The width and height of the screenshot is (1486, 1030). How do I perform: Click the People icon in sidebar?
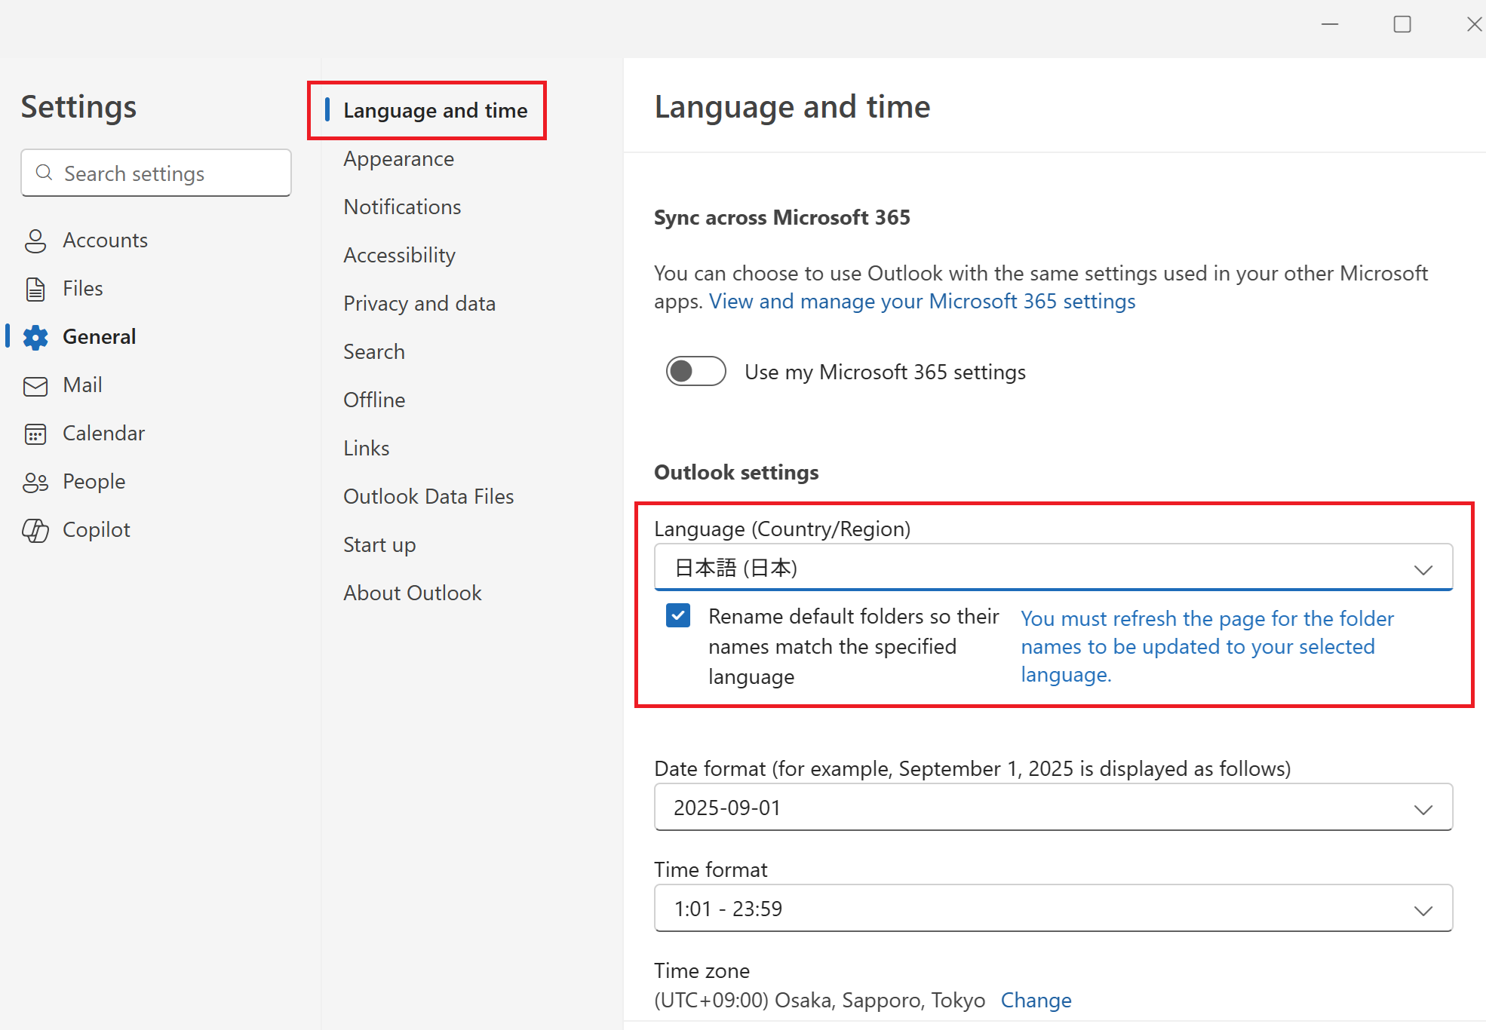click(x=35, y=482)
